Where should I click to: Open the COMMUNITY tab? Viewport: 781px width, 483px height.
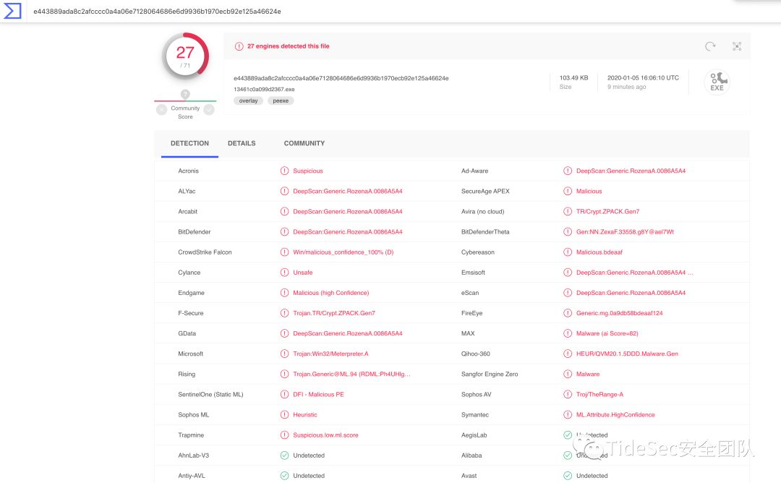point(304,143)
